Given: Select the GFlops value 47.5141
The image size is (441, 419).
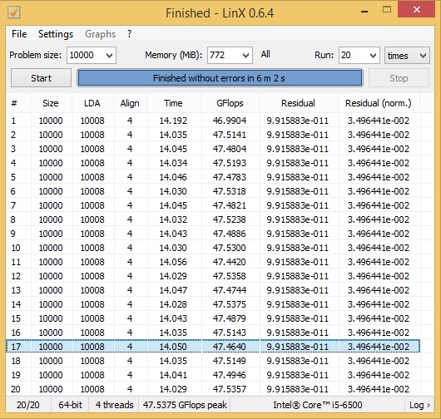Looking at the screenshot, I should click(x=230, y=135).
